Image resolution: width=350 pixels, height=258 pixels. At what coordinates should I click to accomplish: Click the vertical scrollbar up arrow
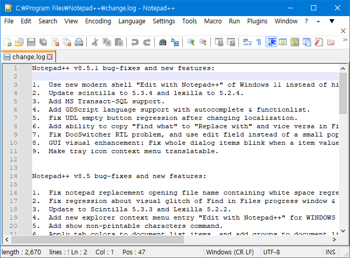tap(343, 69)
